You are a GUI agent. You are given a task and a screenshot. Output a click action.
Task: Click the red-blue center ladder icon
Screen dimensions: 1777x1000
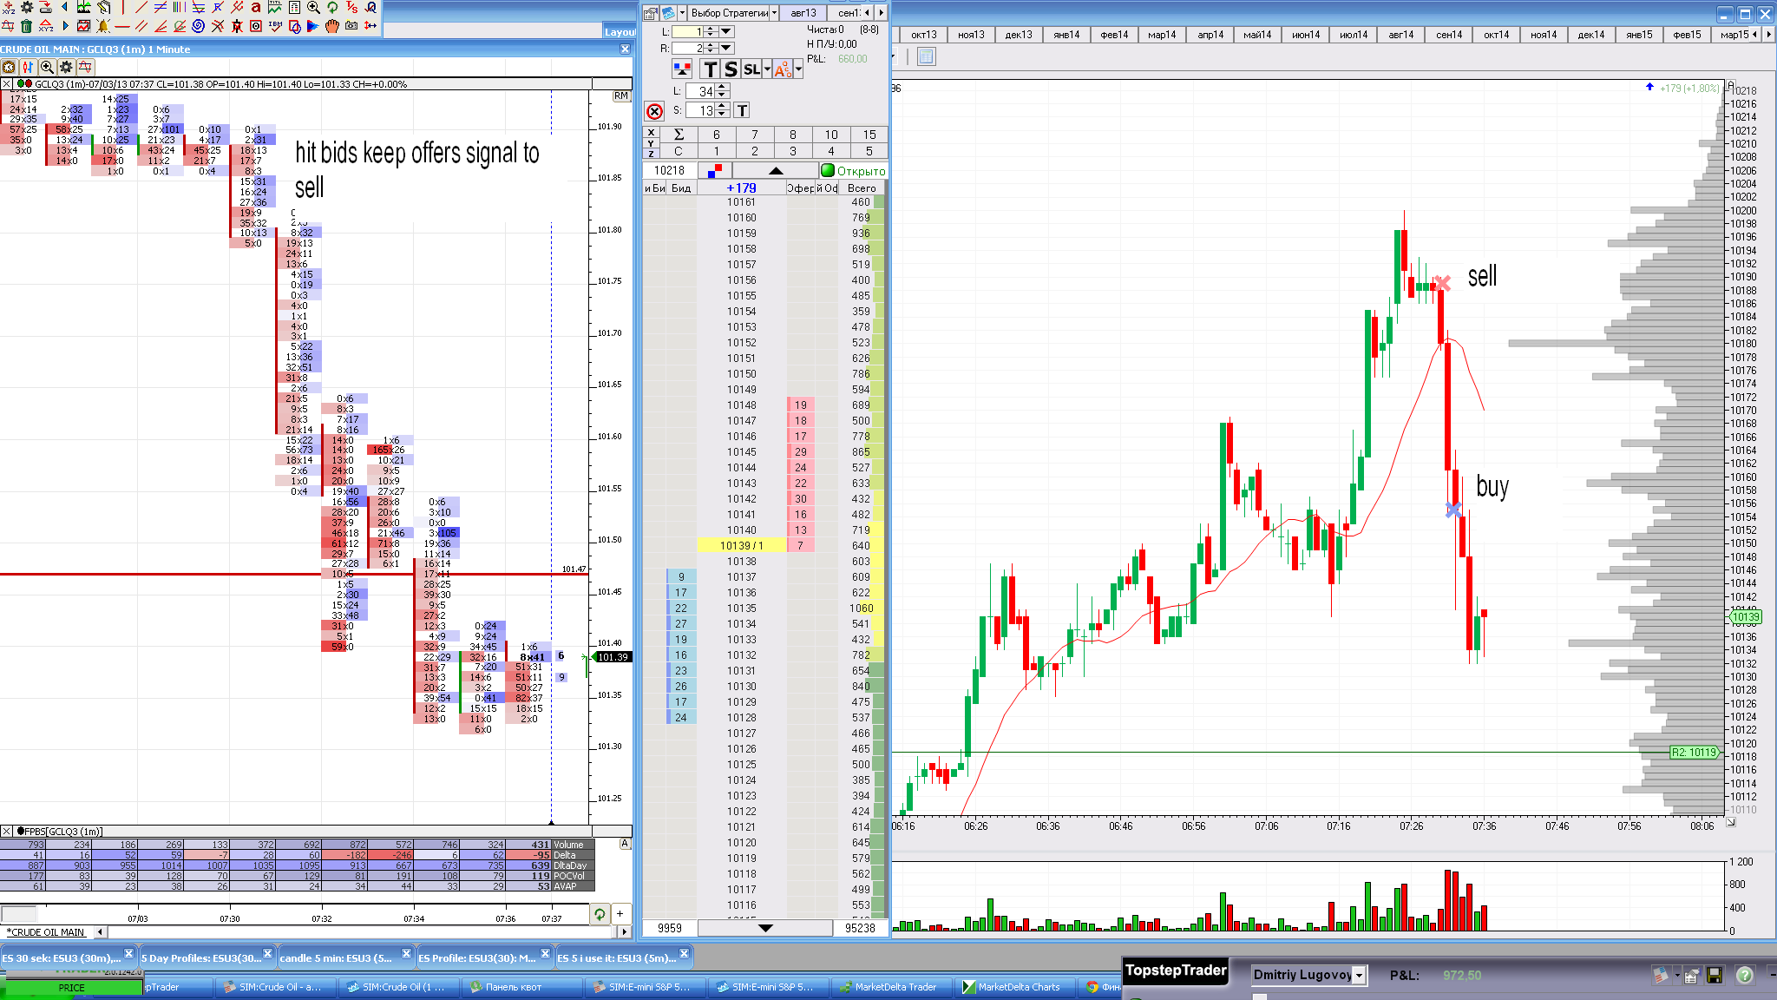(x=682, y=69)
